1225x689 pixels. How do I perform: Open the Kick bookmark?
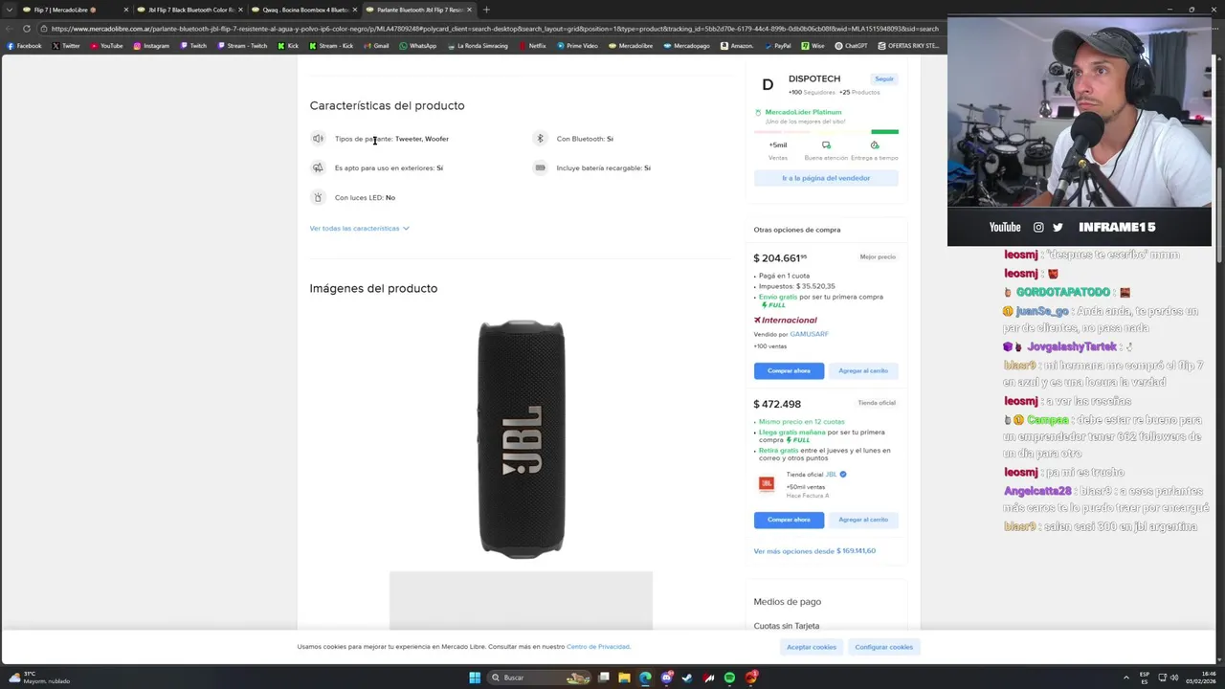pos(288,46)
